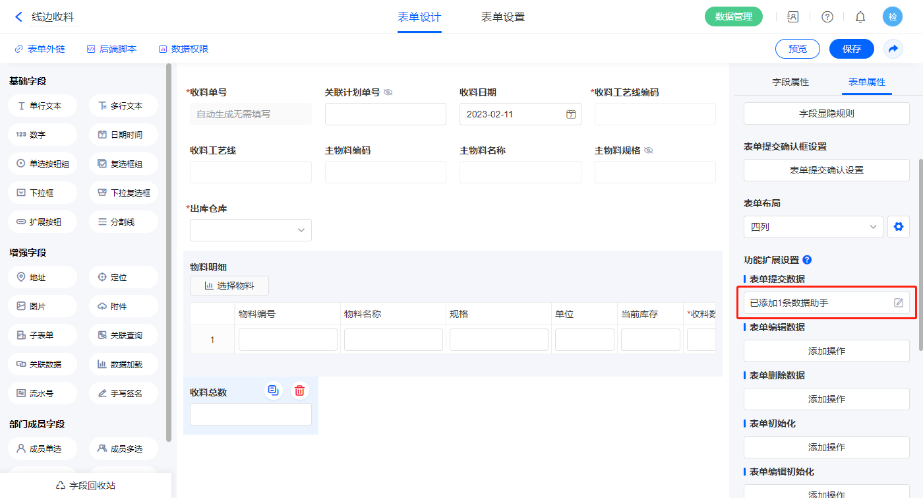Switch to 表单设置 tab
This screenshot has height=498, width=923.
pyautogui.click(x=502, y=17)
